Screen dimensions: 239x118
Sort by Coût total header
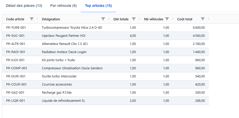point(185,19)
